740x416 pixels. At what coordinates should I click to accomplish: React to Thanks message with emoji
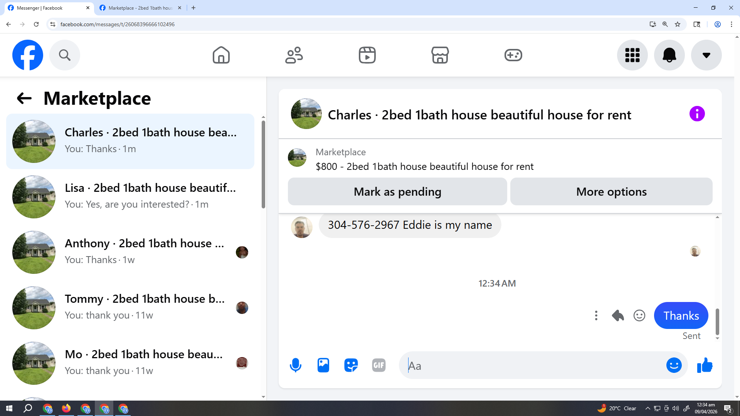pos(639,315)
